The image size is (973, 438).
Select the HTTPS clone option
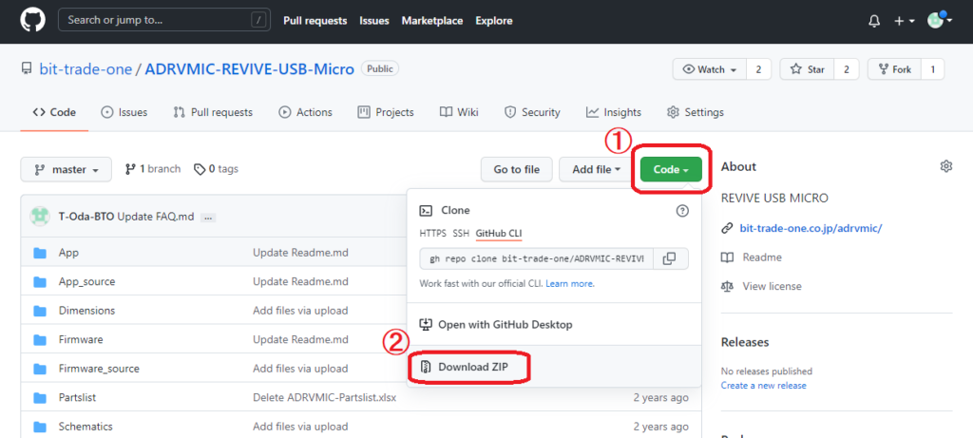[x=431, y=233]
